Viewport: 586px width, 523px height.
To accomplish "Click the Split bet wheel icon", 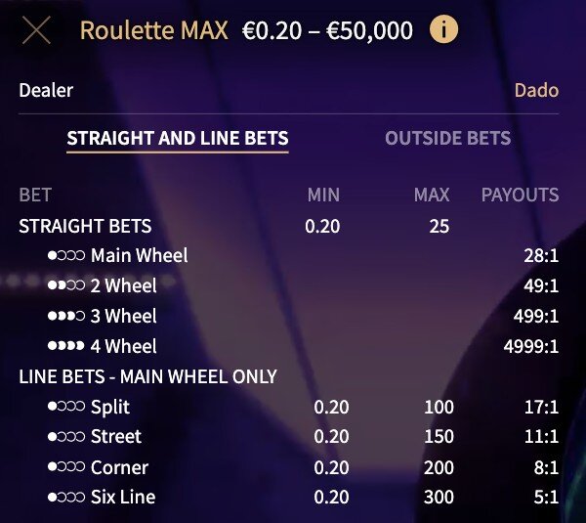I will (x=66, y=407).
